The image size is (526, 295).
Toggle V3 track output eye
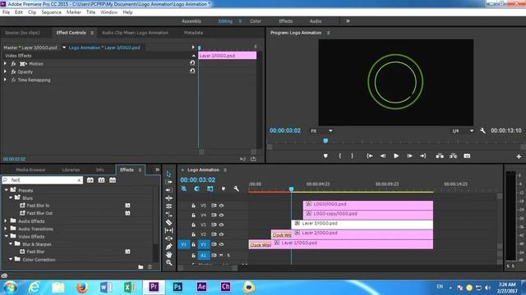pos(221,225)
